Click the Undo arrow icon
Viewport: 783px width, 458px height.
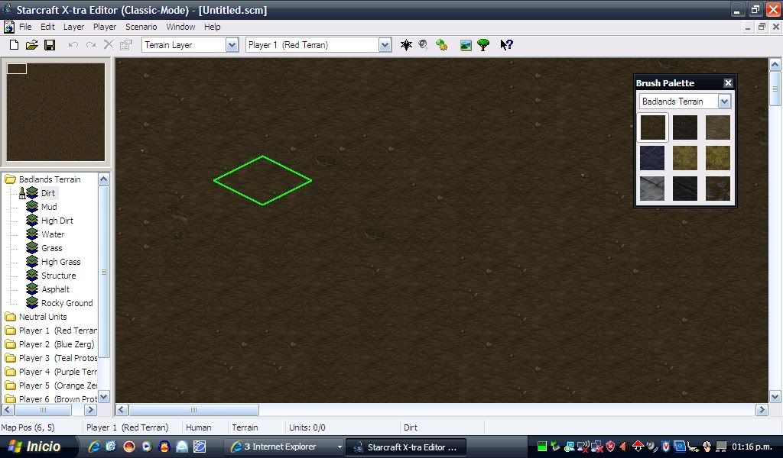[73, 45]
